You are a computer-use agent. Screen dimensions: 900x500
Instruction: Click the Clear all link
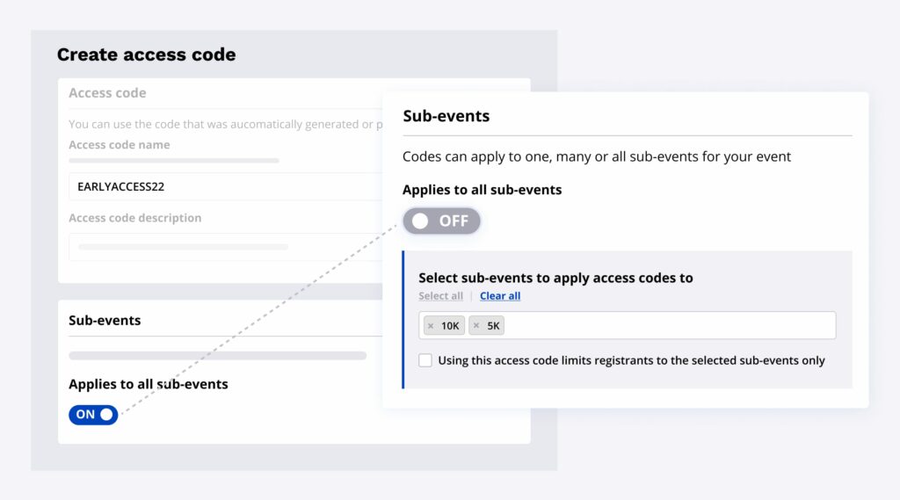[500, 296]
